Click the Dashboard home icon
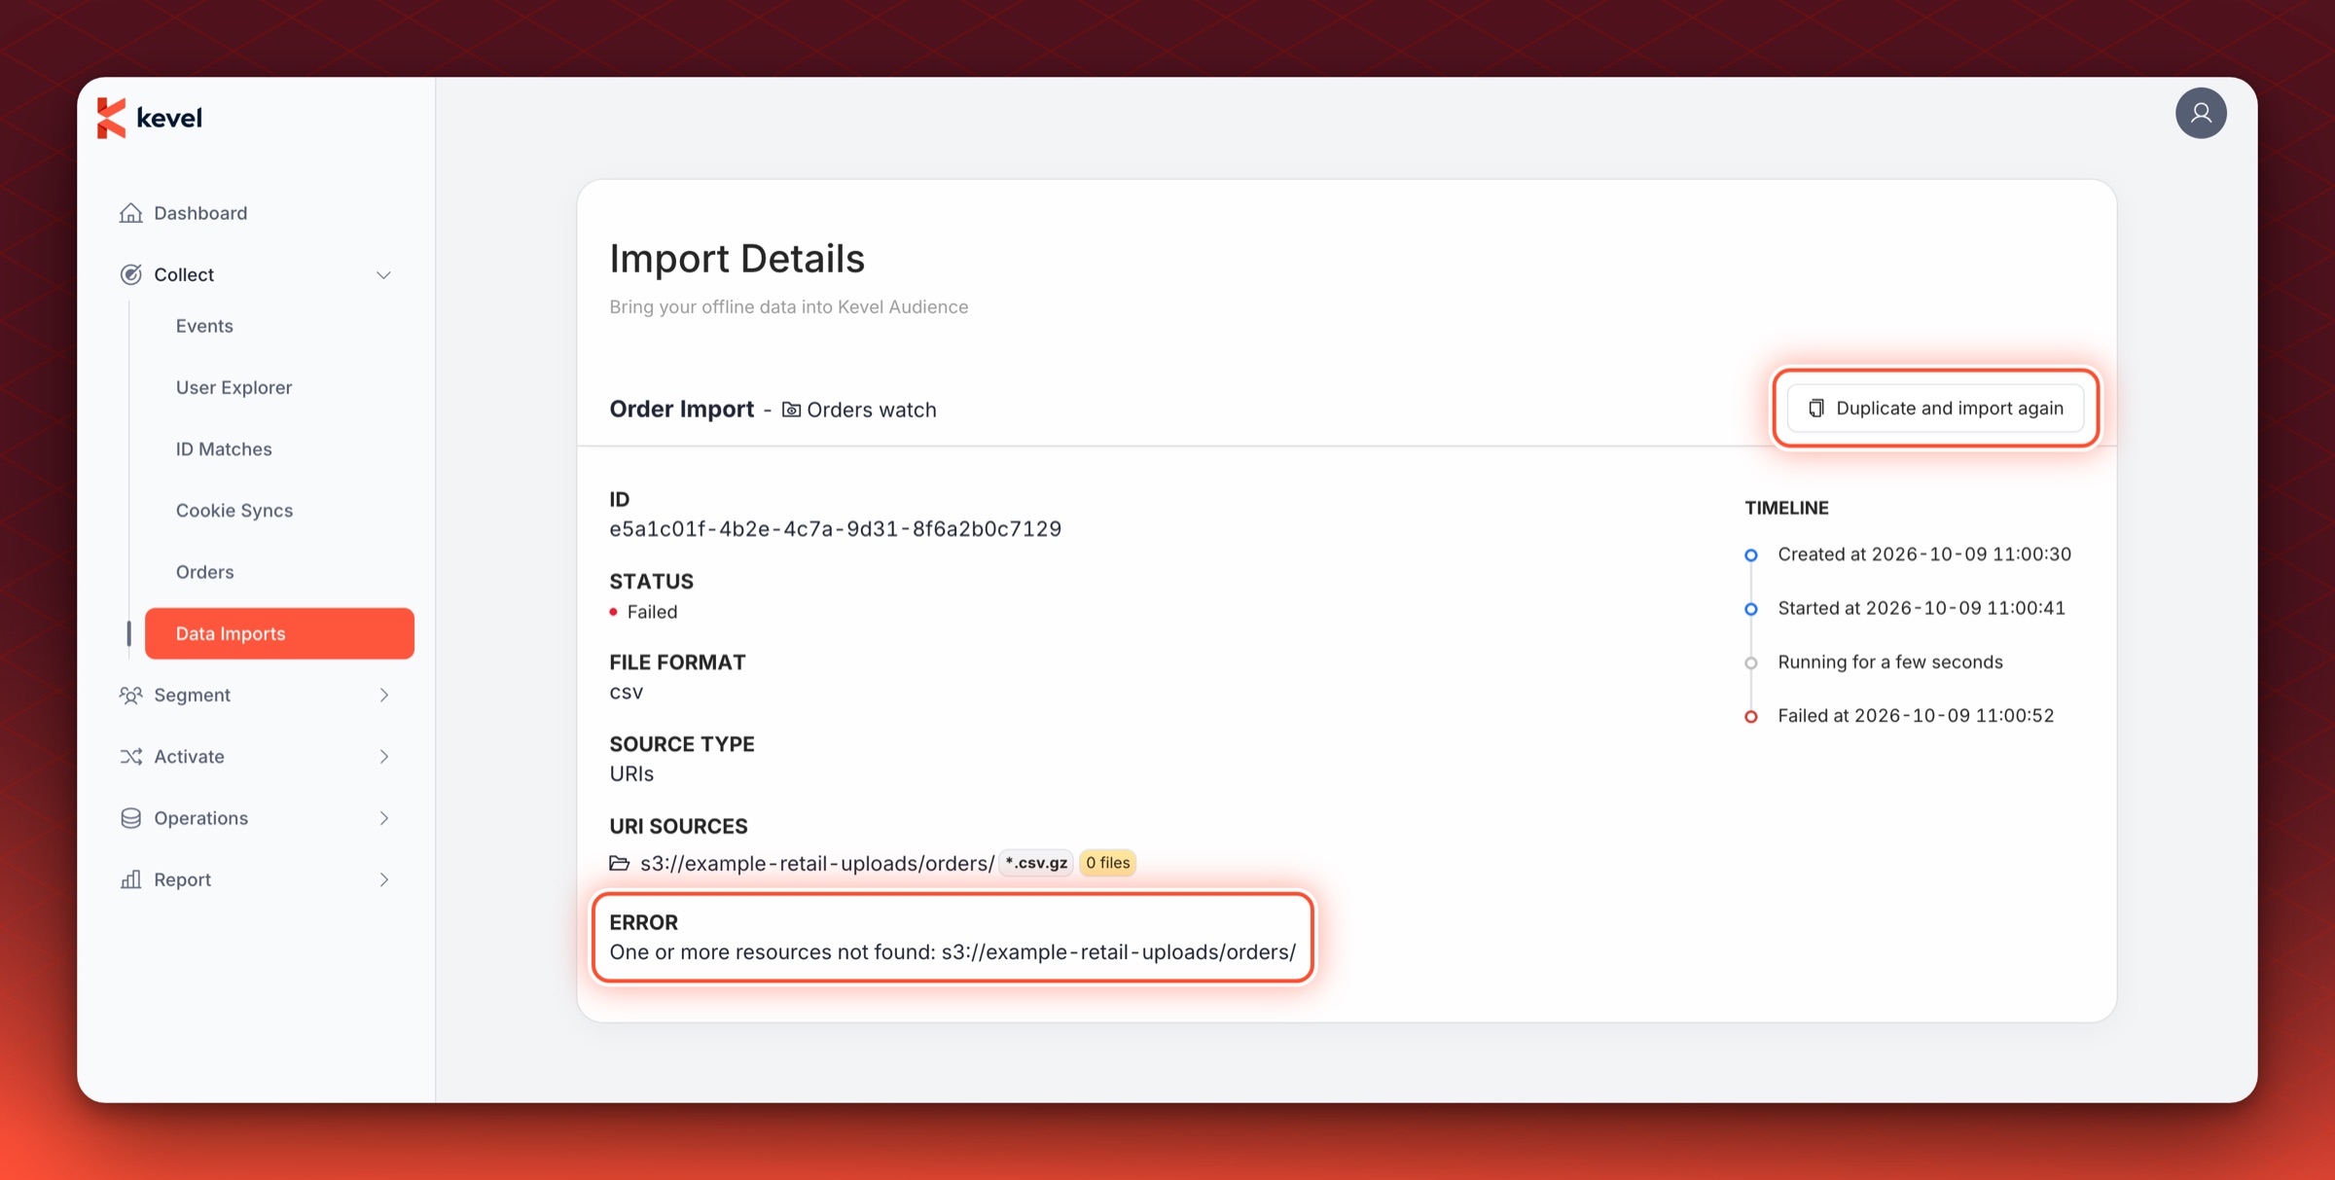 [x=130, y=213]
